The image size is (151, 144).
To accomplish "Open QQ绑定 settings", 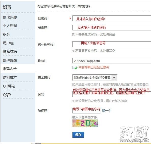I will [9, 86].
